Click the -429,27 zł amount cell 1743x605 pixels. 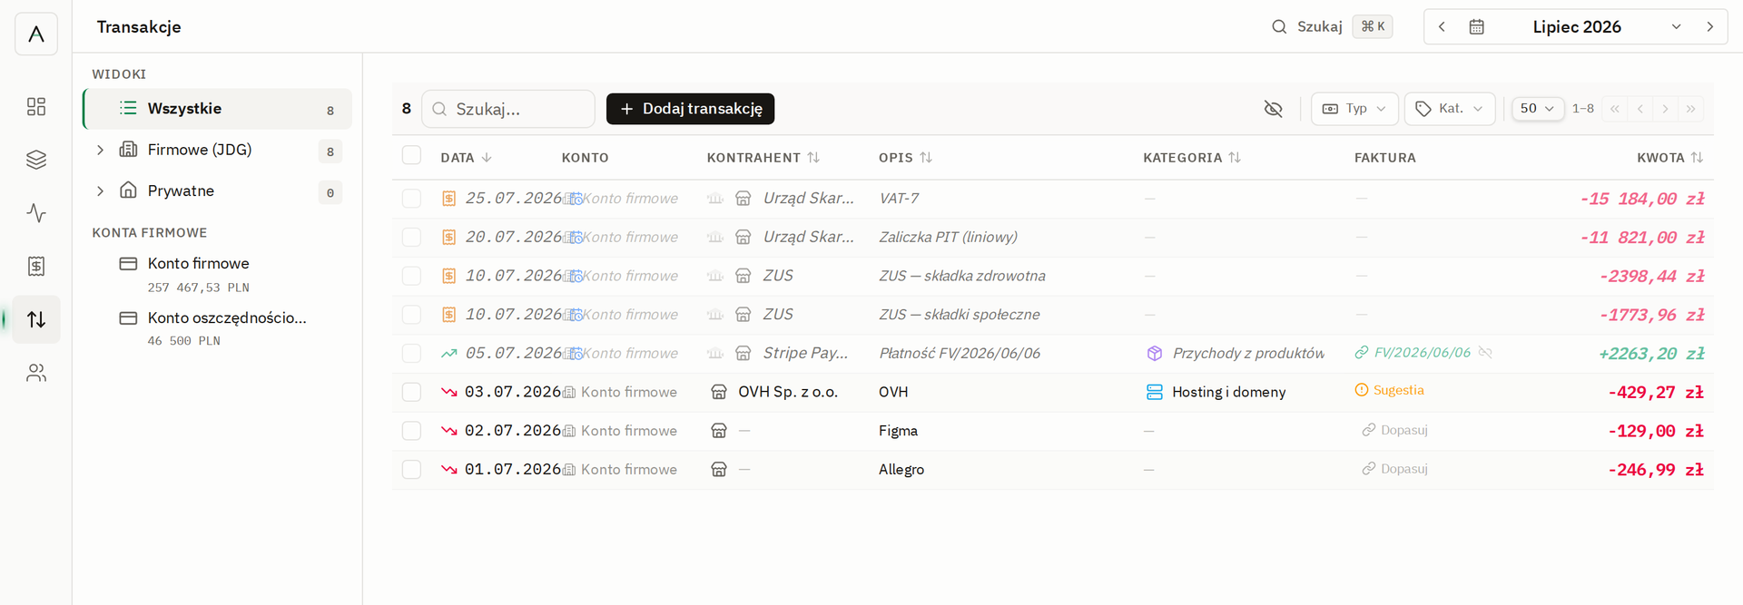point(1656,393)
